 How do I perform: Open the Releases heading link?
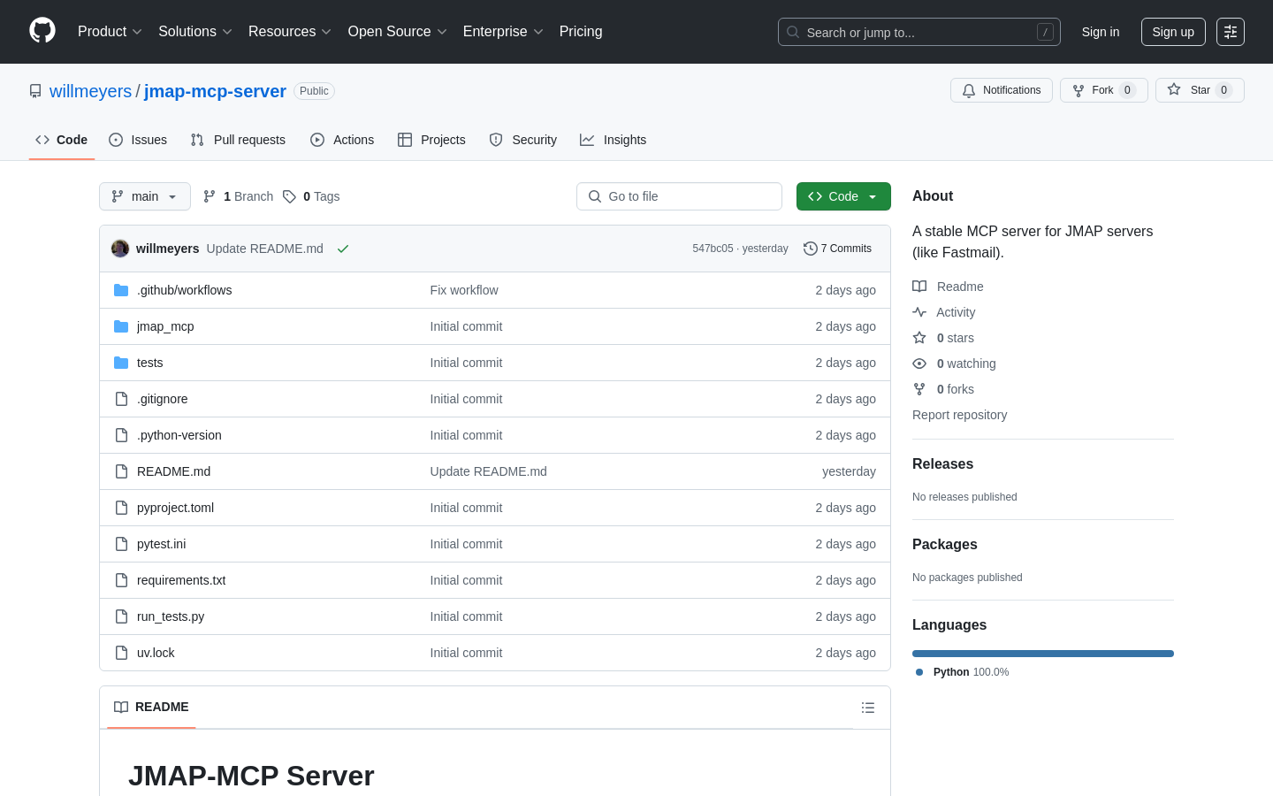tap(942, 464)
